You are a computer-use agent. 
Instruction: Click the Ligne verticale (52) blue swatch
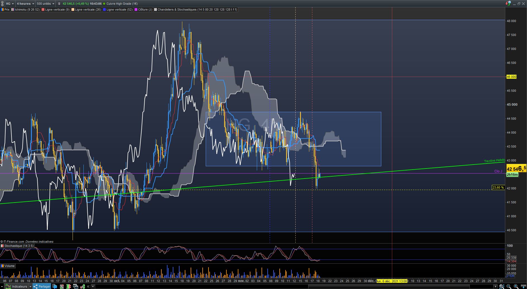(104, 9)
